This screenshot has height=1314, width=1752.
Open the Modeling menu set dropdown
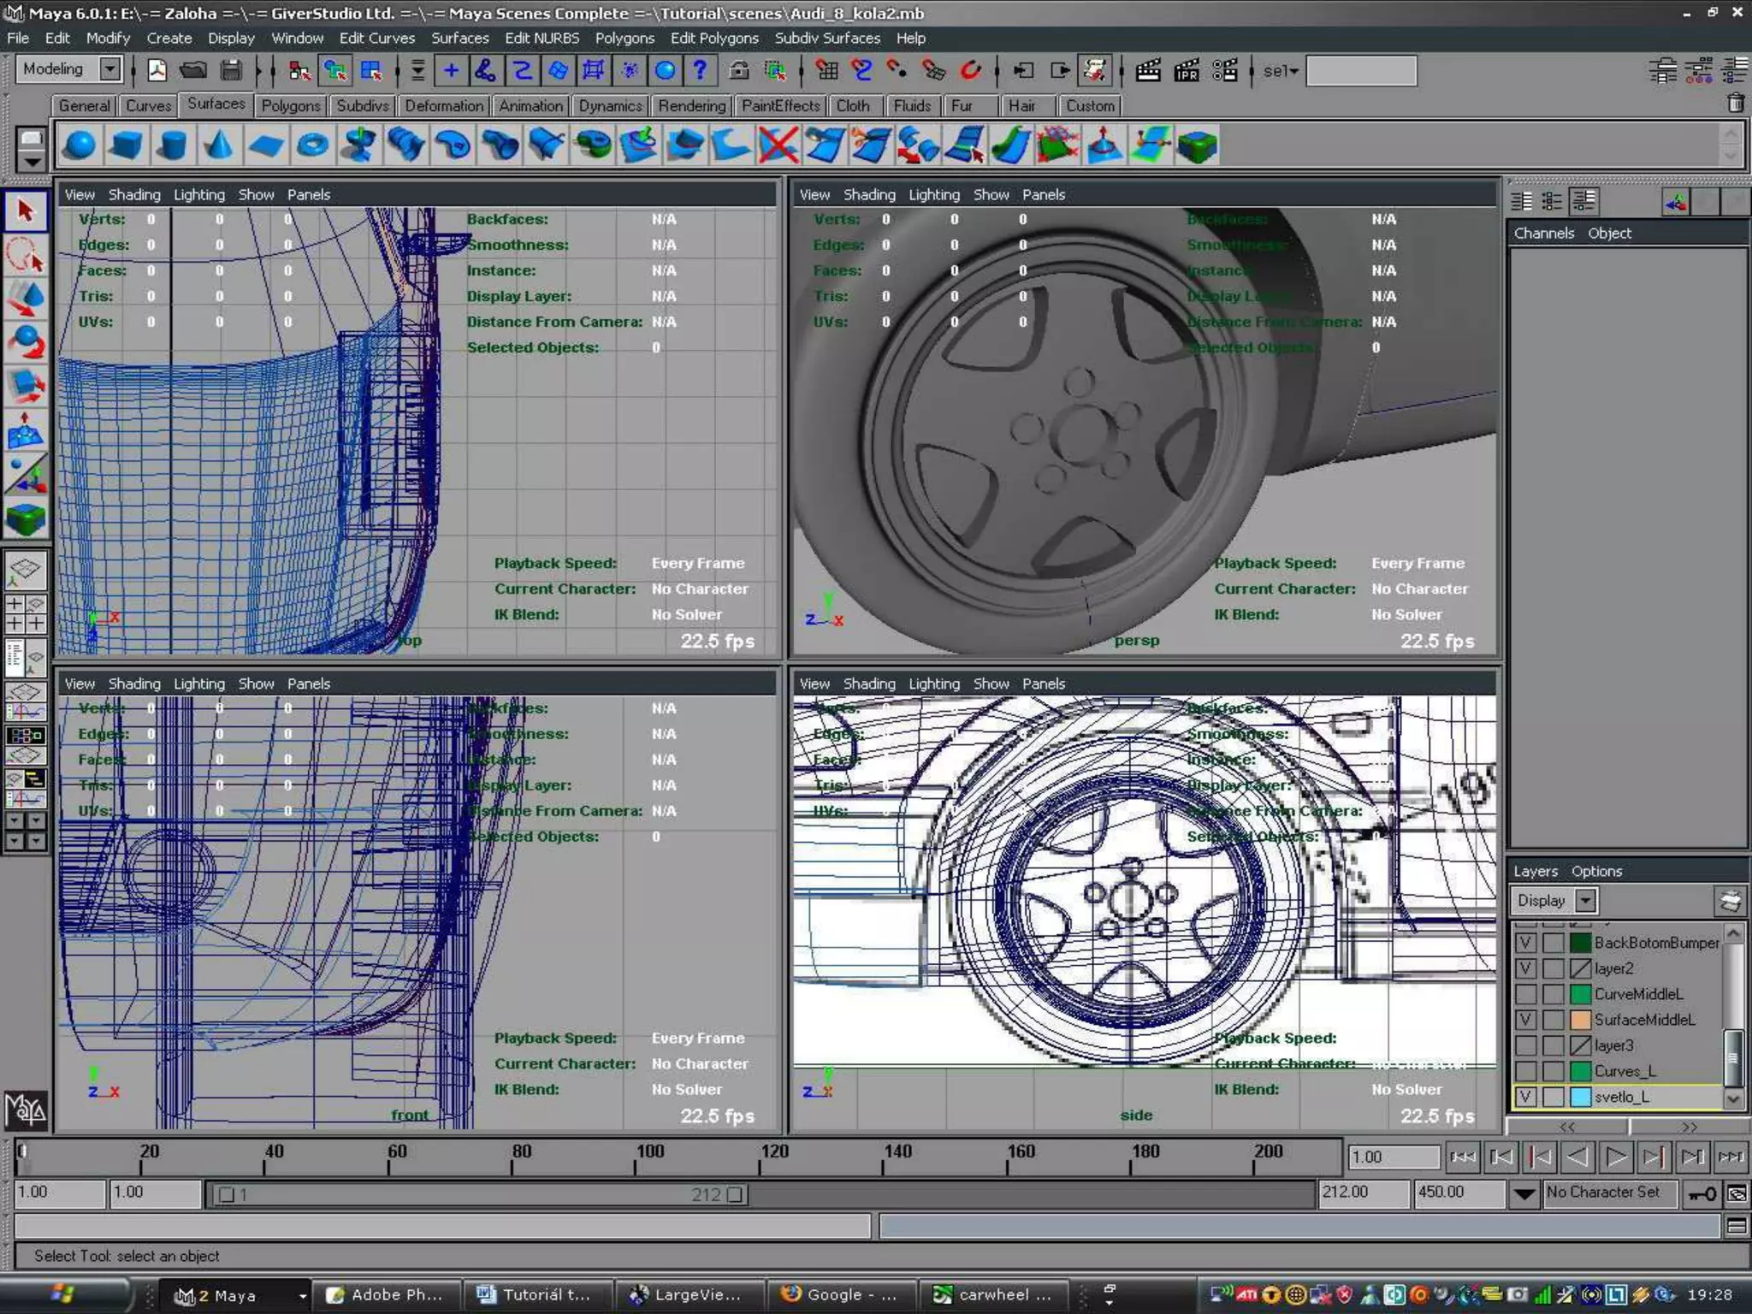coord(110,69)
